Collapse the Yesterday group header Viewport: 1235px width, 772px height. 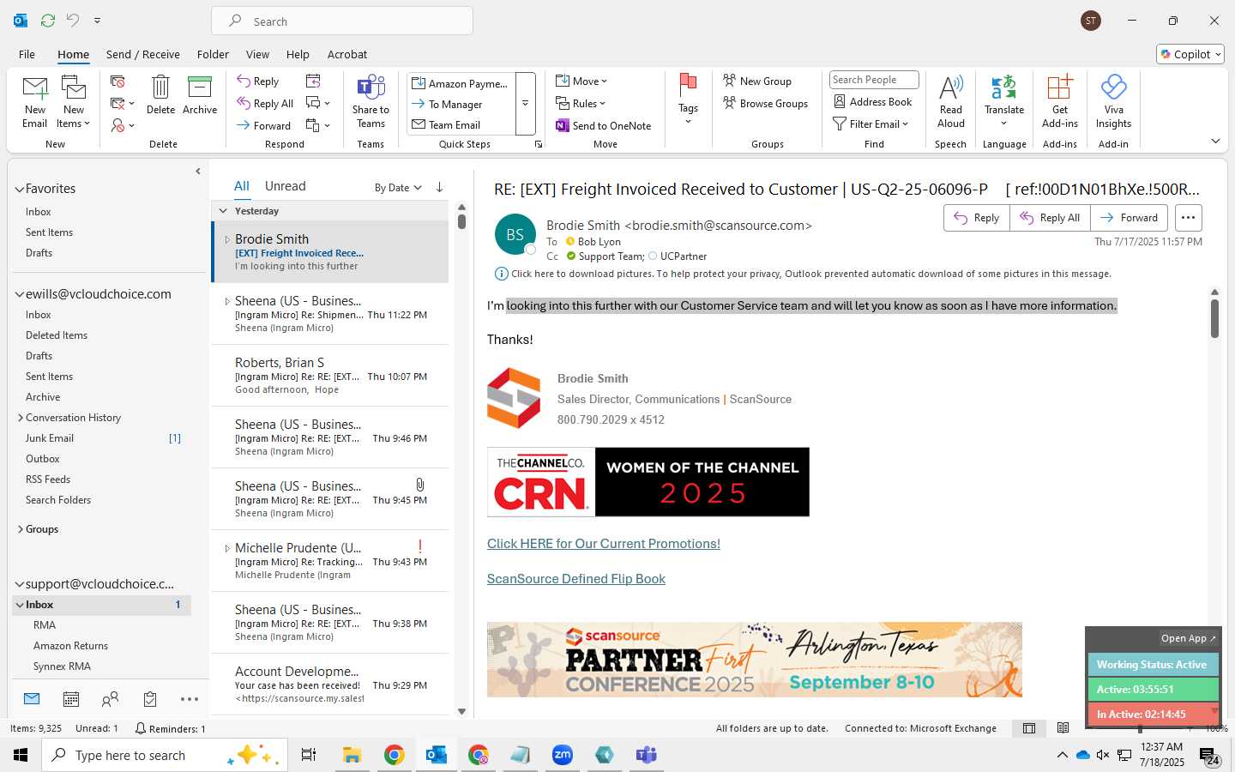[x=223, y=211]
